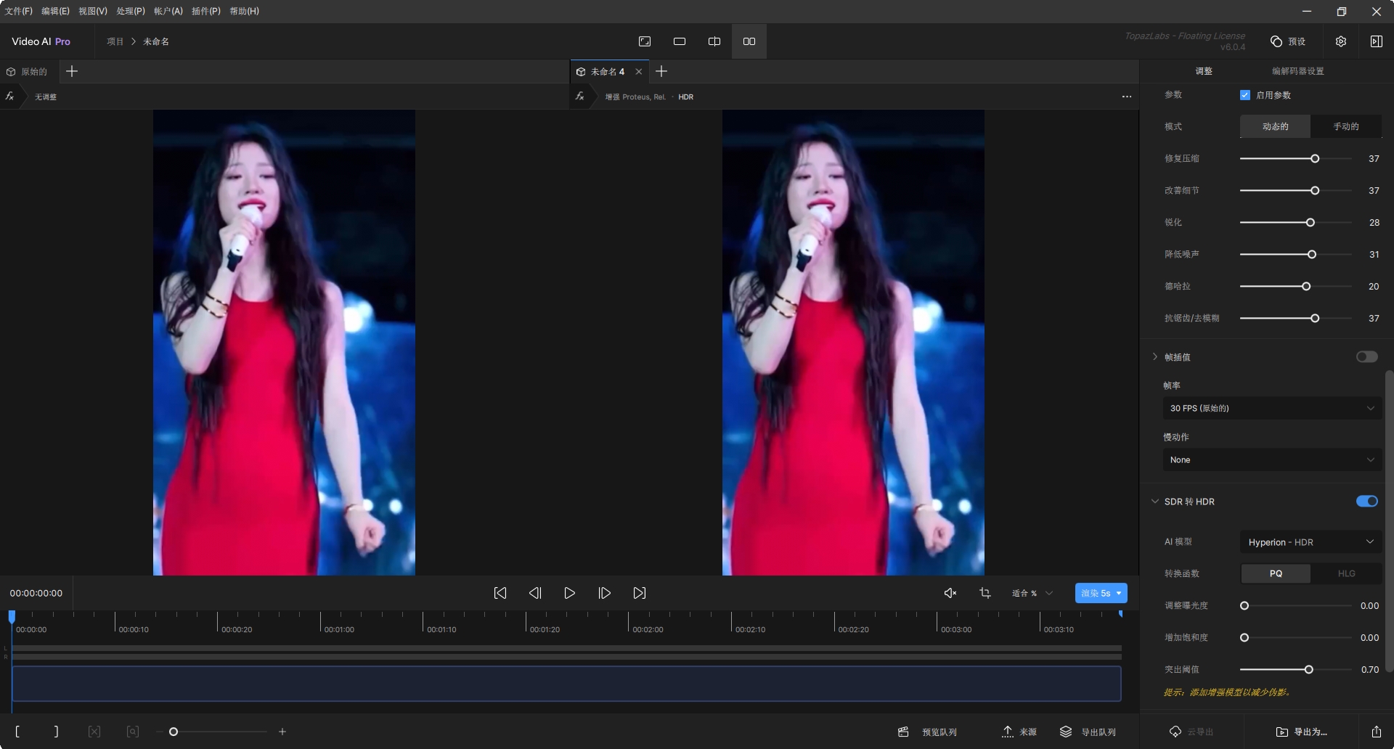Click 项目 breadcrumb link
This screenshot has width=1394, height=749.
pos(115,41)
